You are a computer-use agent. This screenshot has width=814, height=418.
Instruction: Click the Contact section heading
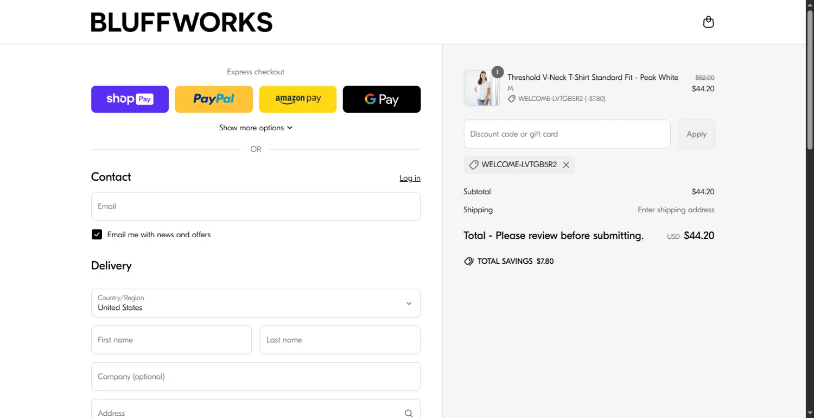[111, 177]
